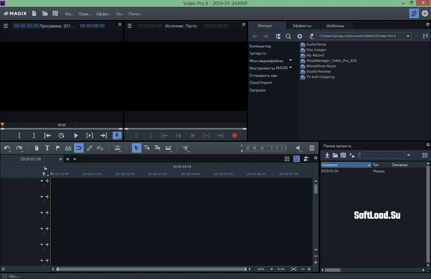Expand the Инструменты MAGIX submenu arrow
431x279 pixels.
(291, 67)
